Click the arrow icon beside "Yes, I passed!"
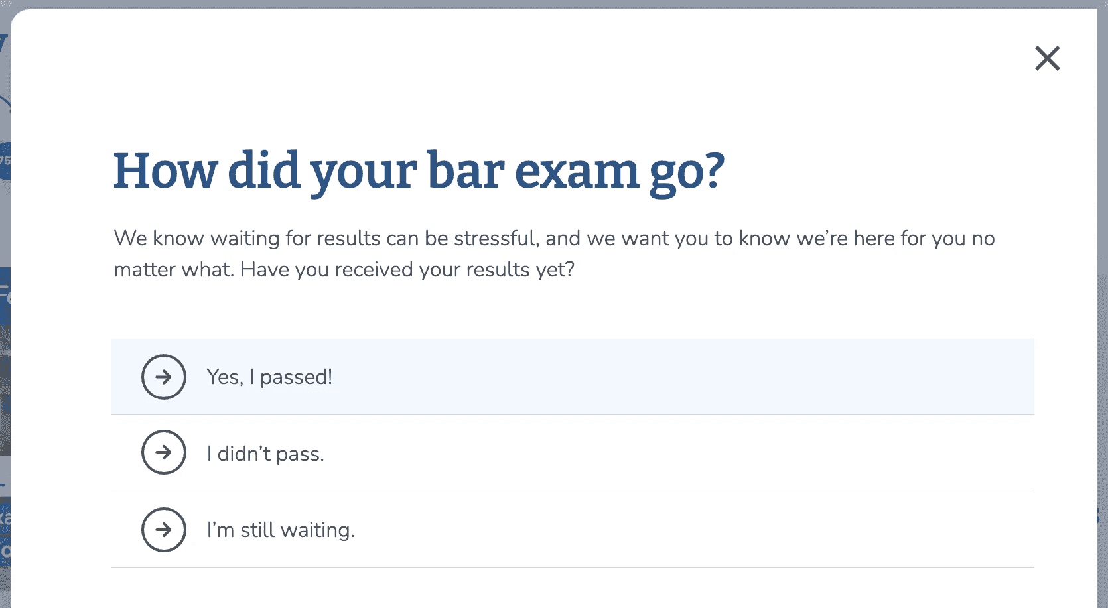The image size is (1108, 608). coord(164,377)
